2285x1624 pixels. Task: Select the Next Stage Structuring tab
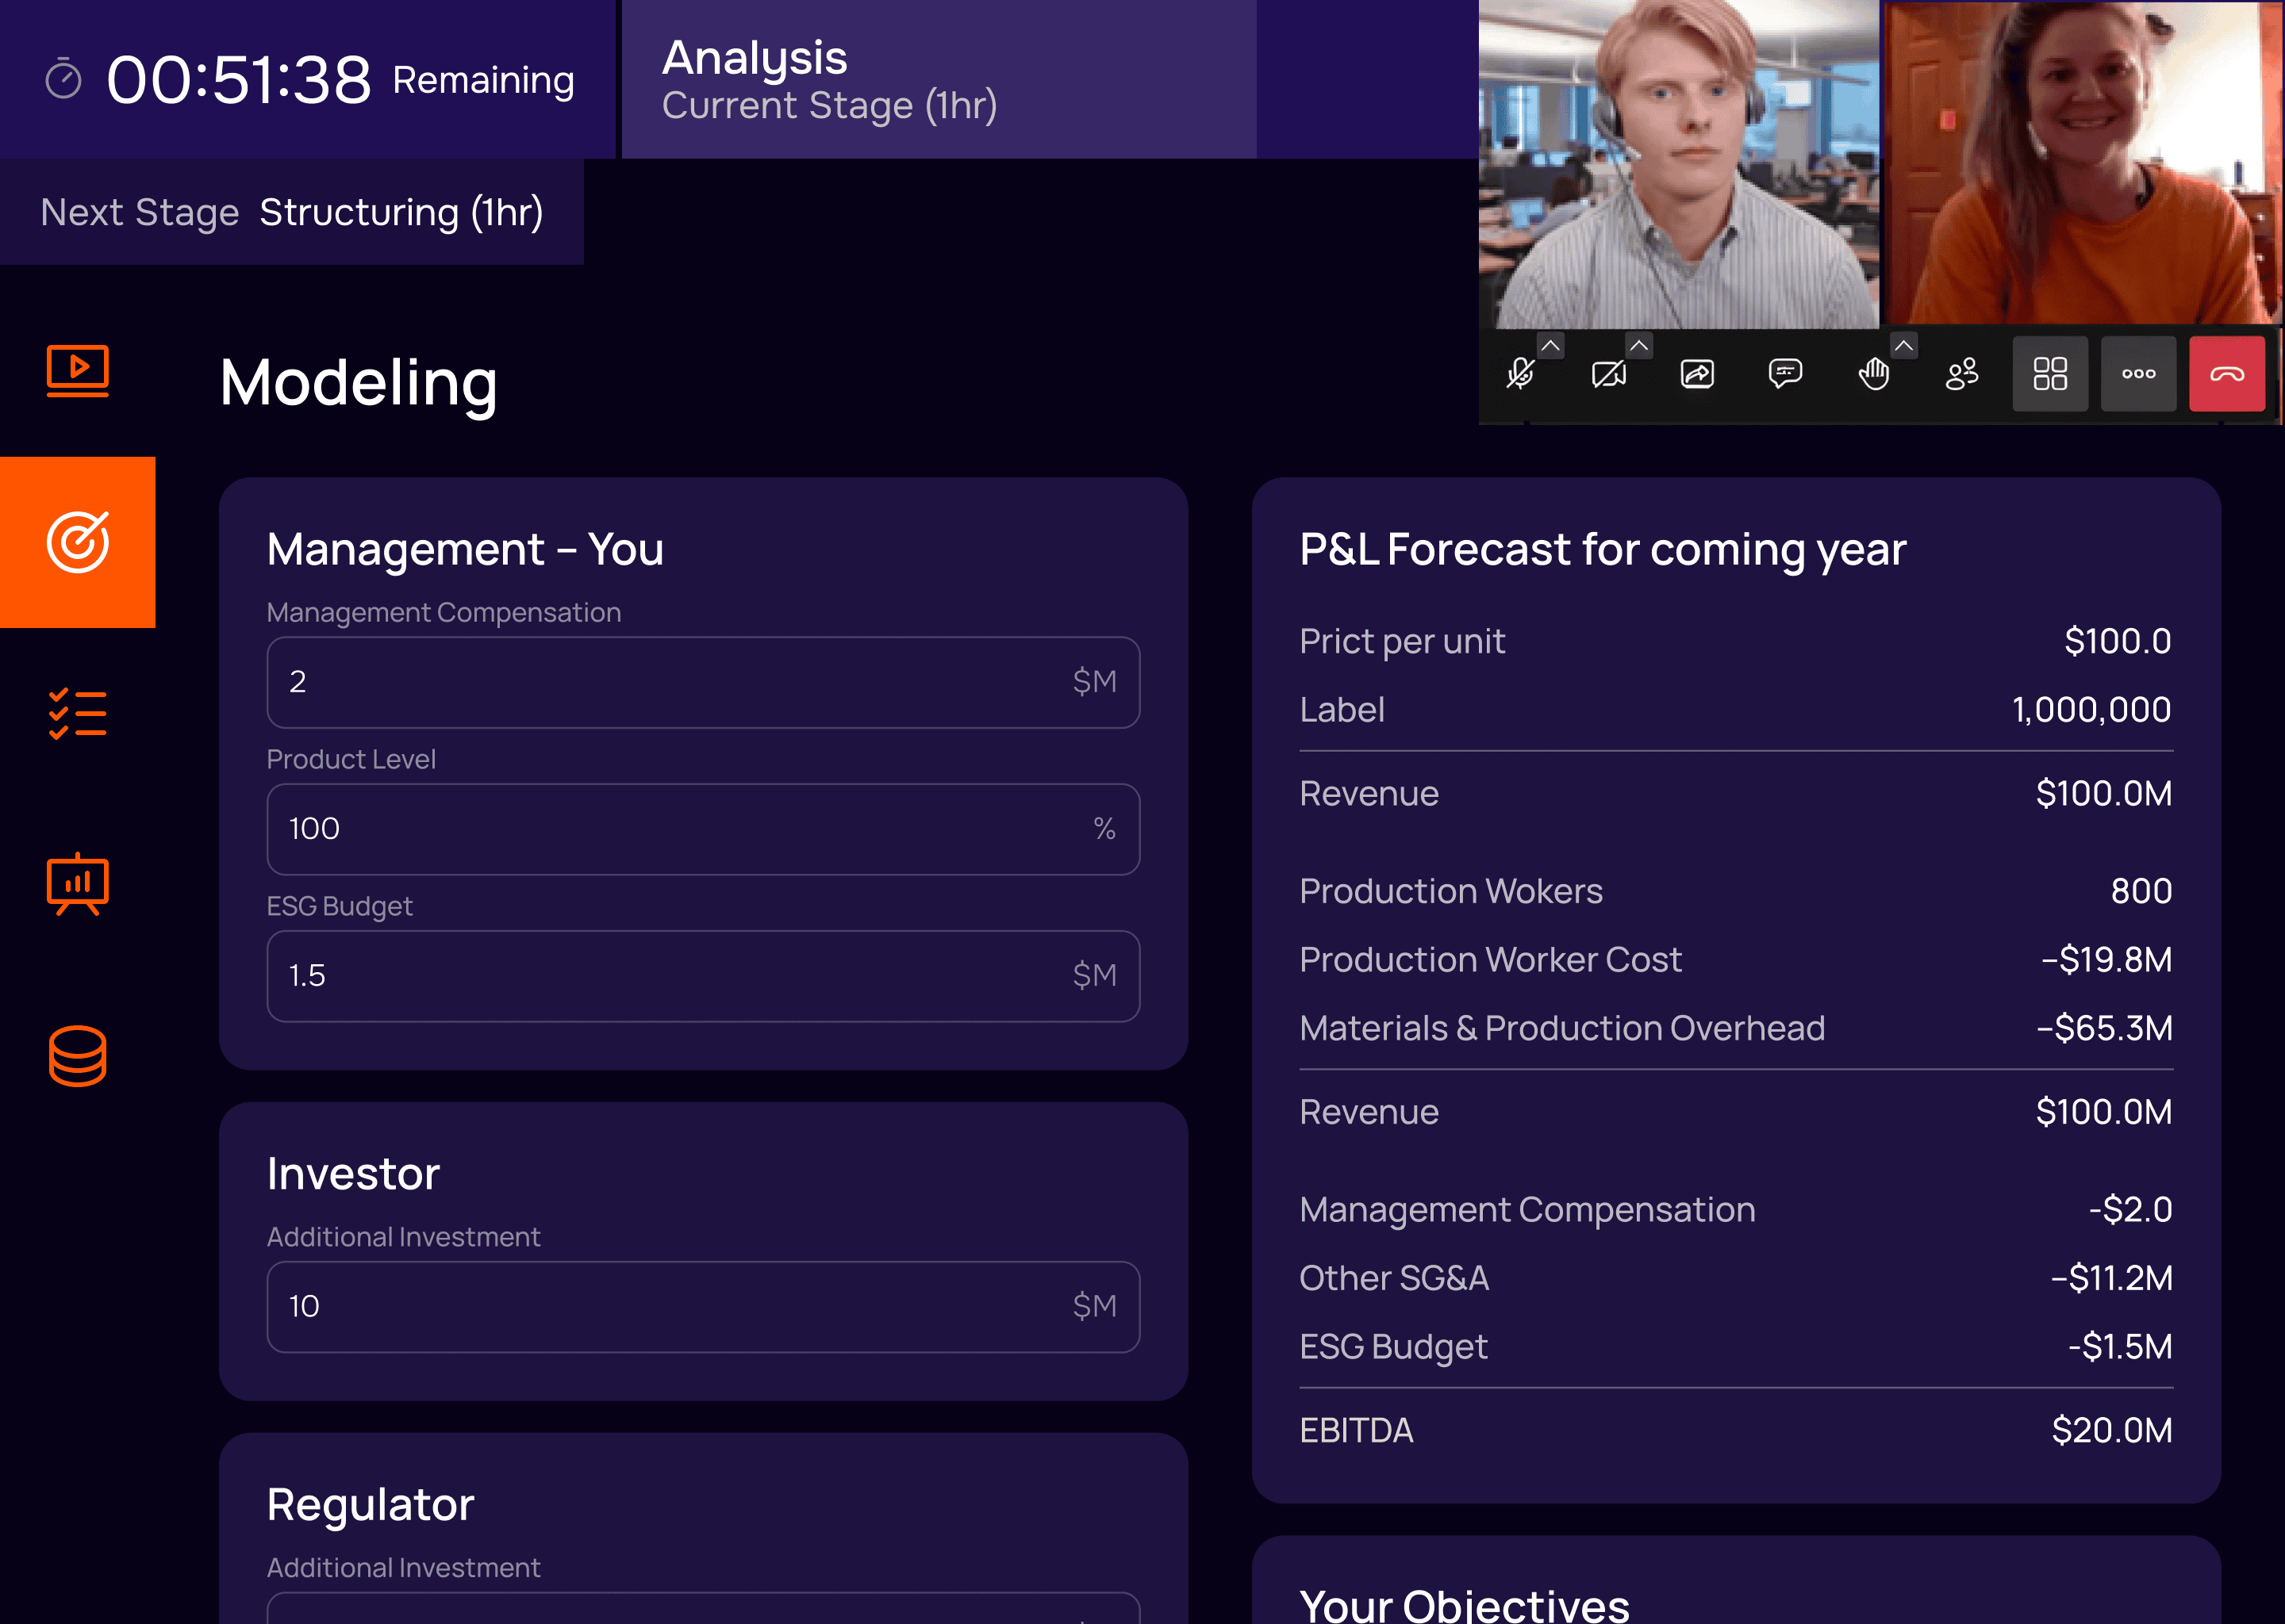click(291, 212)
